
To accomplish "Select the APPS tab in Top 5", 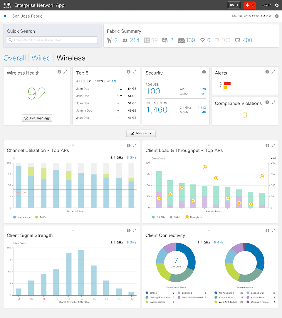I will coord(80,81).
